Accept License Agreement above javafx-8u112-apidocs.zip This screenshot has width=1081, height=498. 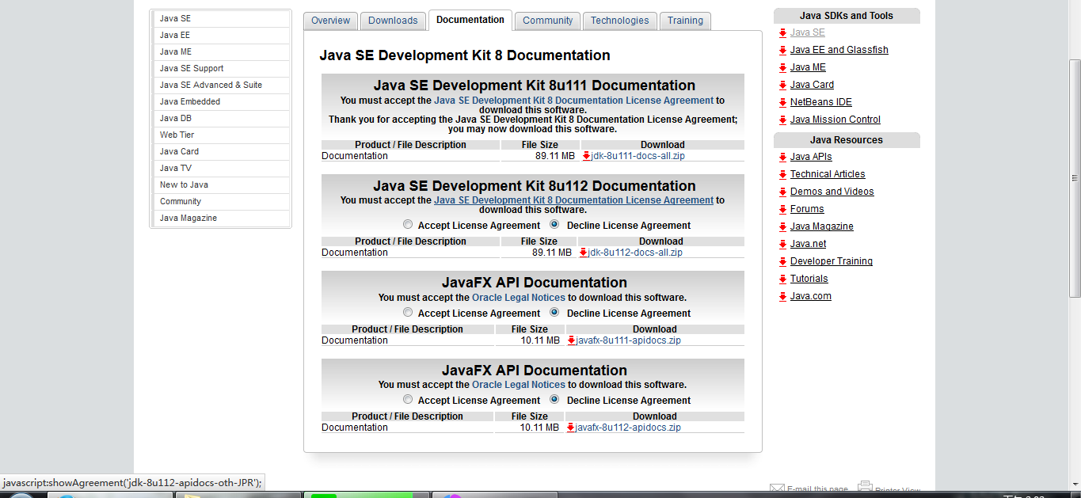tap(408, 400)
